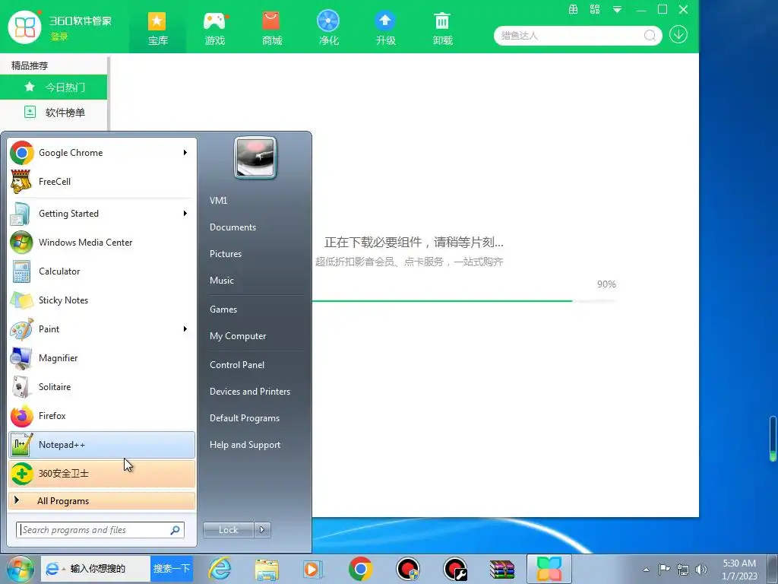This screenshot has width=778, height=584.
Task: Switch to the 商城 store tab
Action: (x=271, y=28)
